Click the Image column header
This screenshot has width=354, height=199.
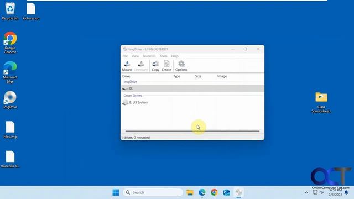tap(222, 76)
